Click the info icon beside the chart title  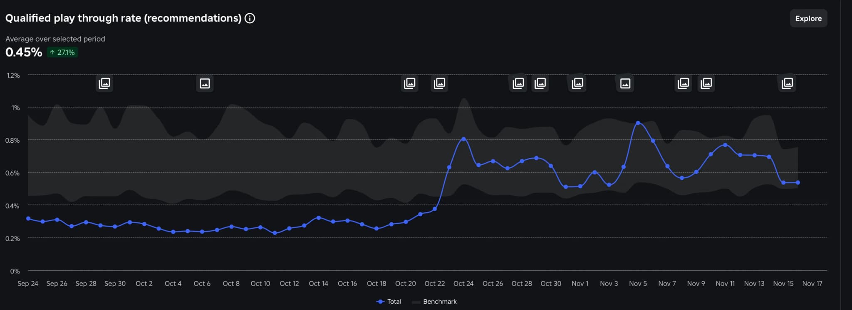pos(250,18)
